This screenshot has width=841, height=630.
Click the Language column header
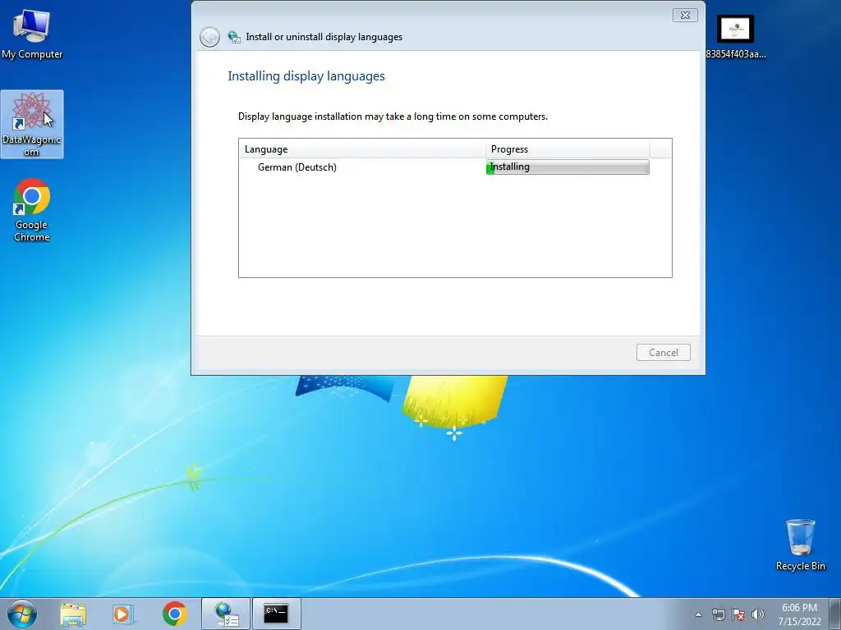click(362, 149)
